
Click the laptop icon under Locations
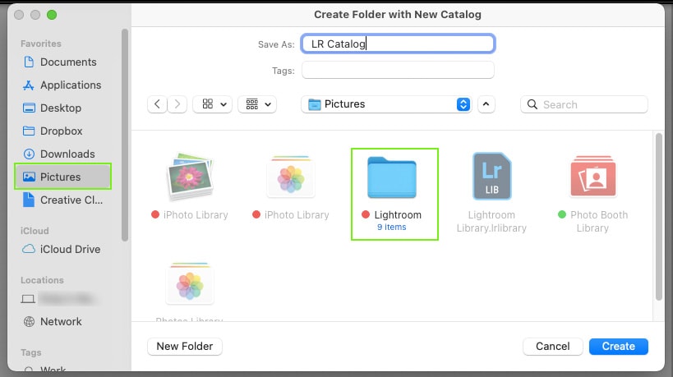[28, 298]
